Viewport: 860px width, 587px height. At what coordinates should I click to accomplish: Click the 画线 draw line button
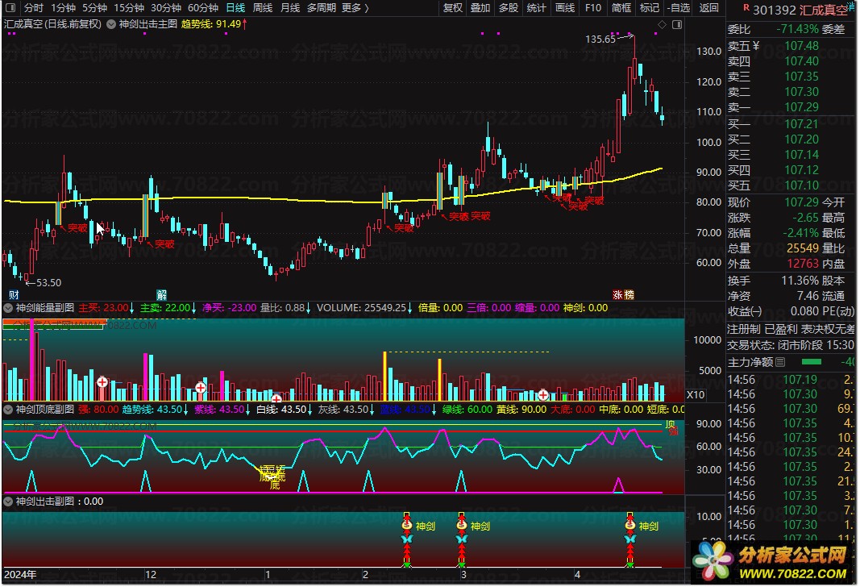pyautogui.click(x=565, y=8)
